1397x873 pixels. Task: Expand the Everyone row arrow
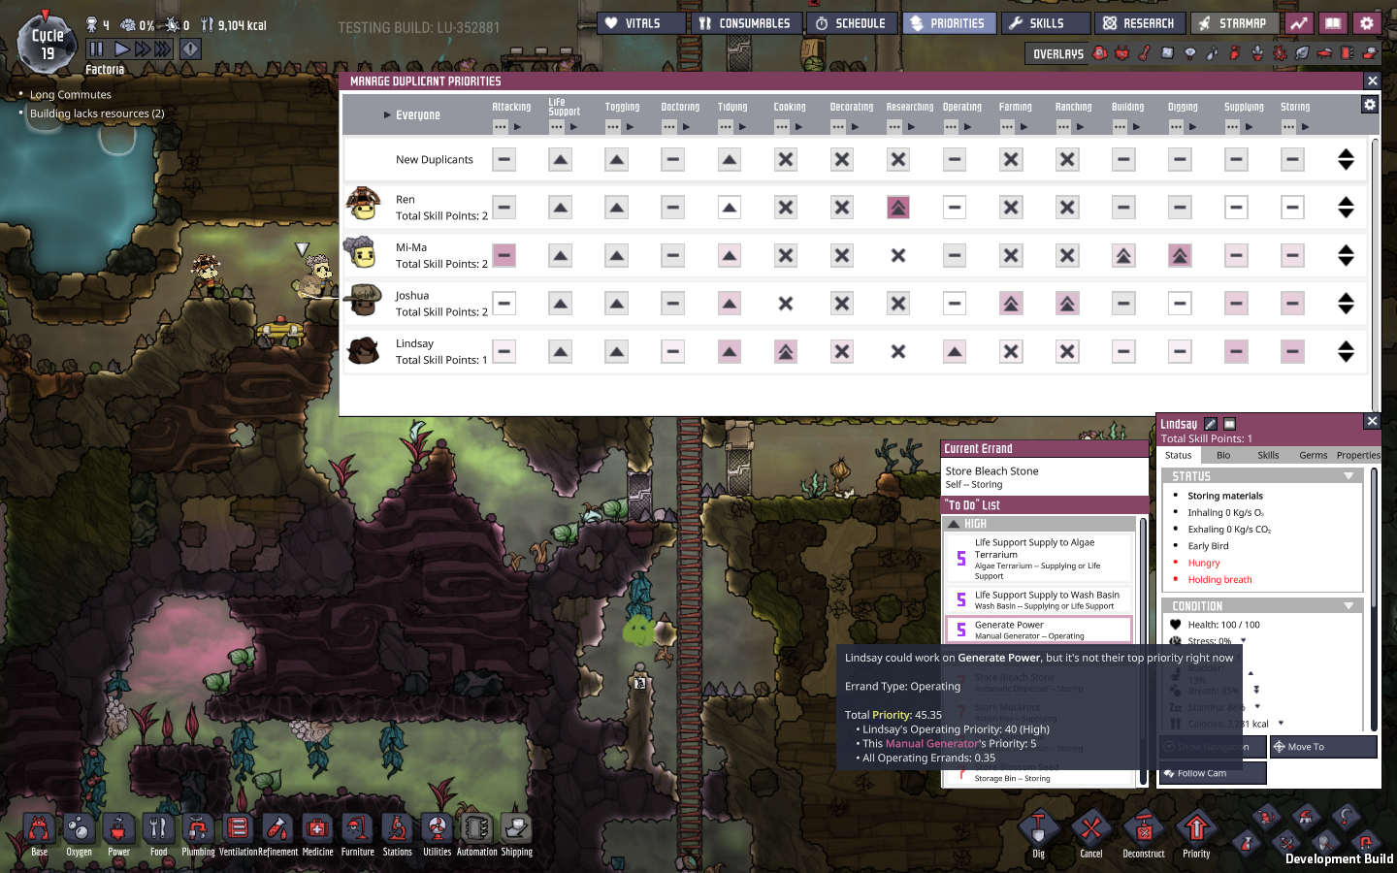click(387, 115)
